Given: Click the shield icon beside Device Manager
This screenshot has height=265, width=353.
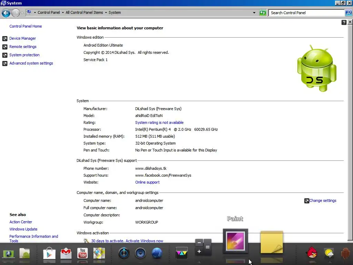Looking at the screenshot, I should (x=5, y=39).
